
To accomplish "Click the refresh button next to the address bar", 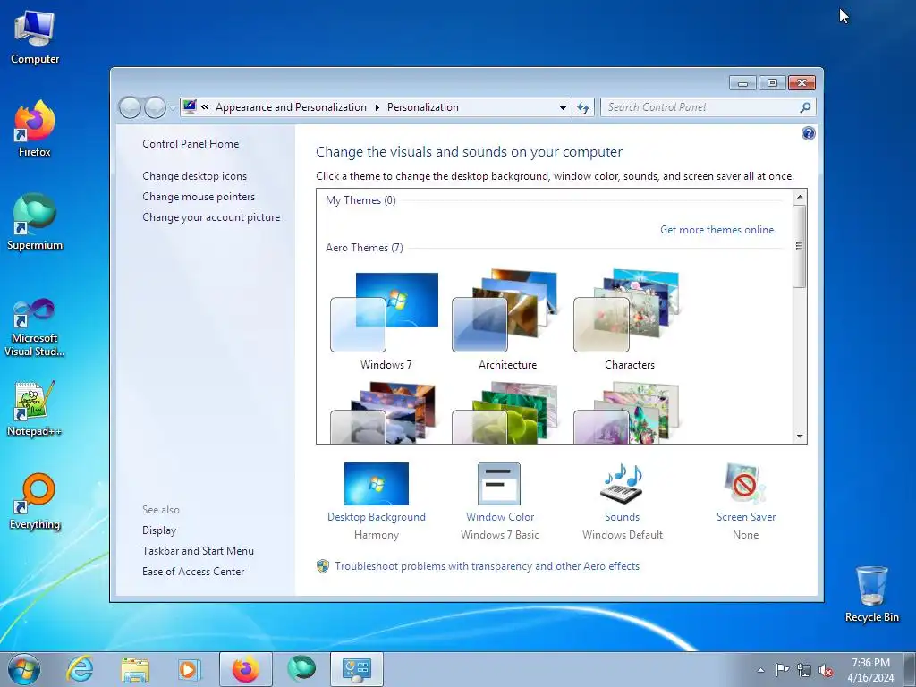I will pos(583,107).
